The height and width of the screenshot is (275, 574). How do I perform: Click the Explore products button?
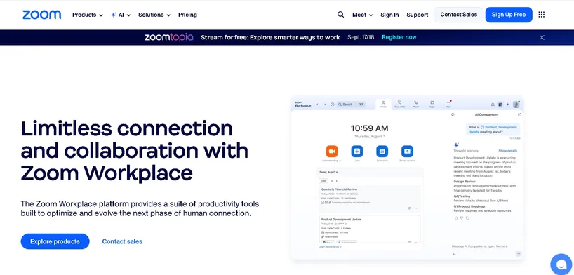(55, 241)
